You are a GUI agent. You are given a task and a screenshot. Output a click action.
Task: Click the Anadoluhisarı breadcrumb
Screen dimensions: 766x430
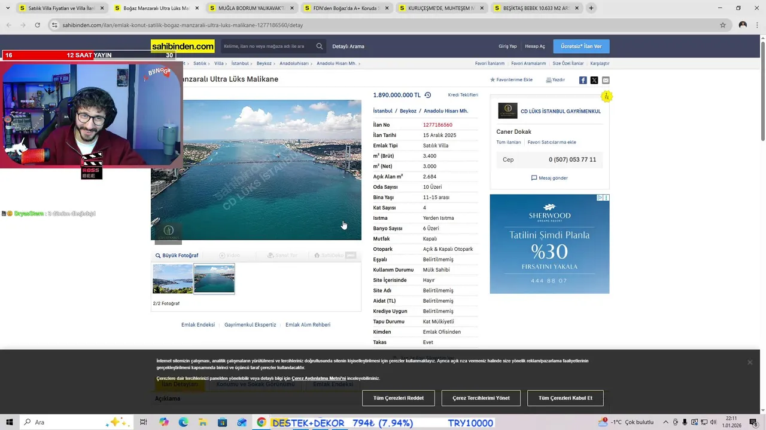click(294, 63)
